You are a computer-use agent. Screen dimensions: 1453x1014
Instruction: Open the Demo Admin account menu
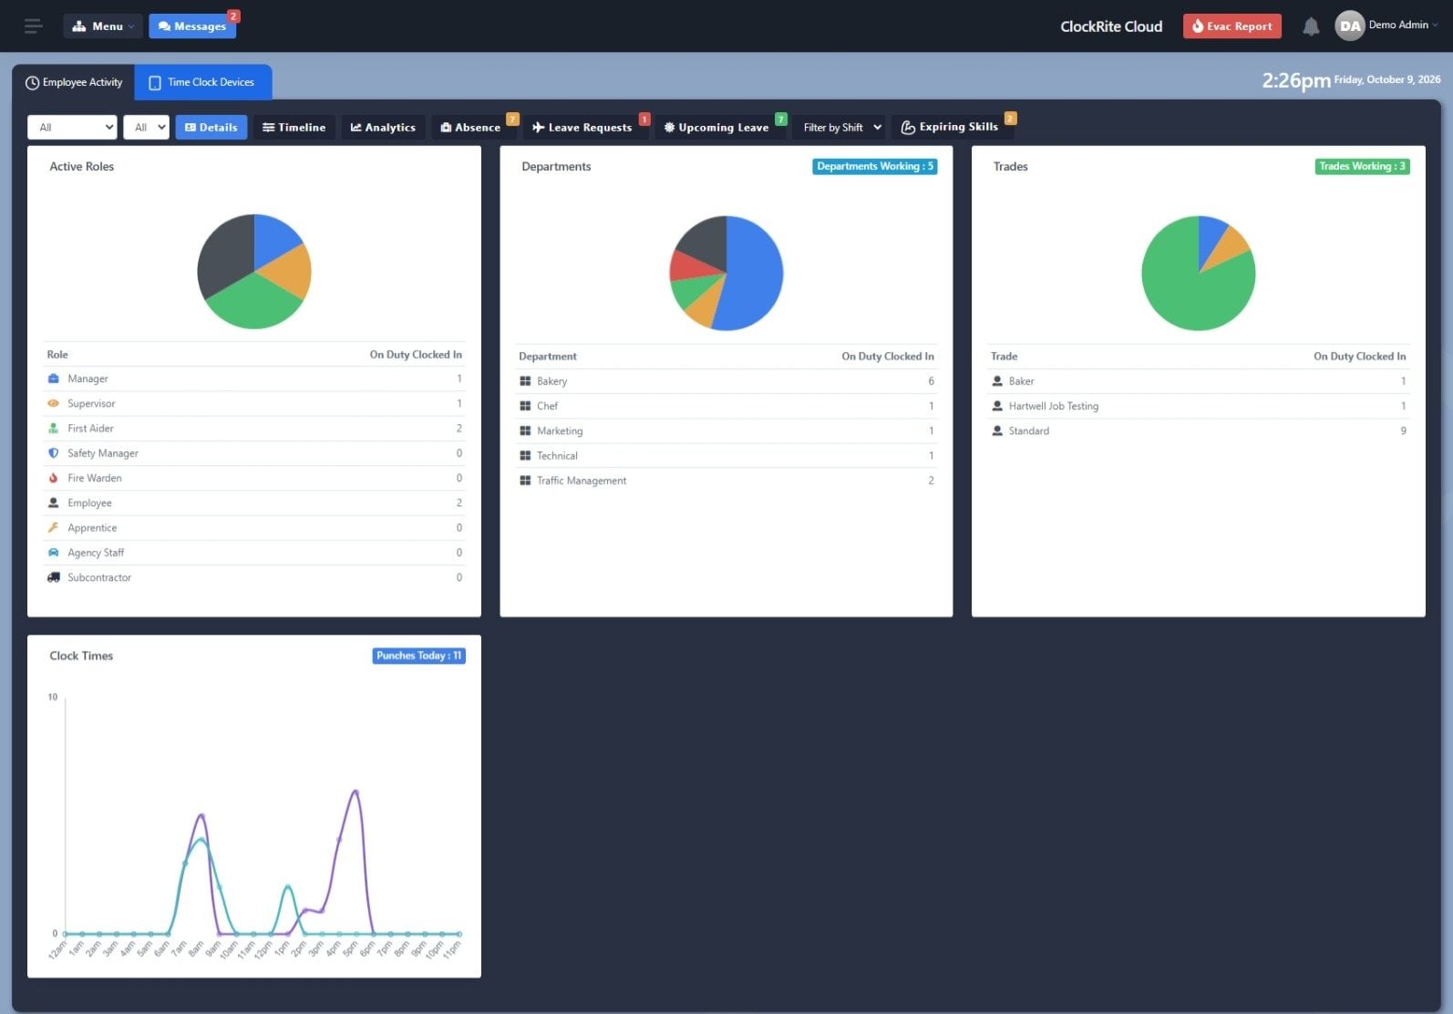(x=1404, y=25)
